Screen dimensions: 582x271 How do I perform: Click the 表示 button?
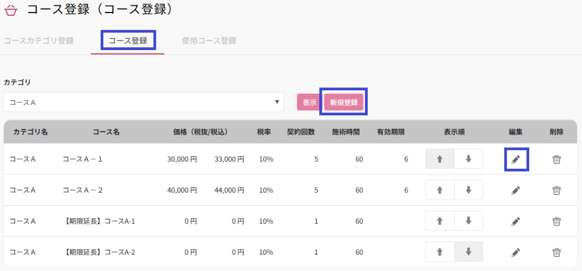309,102
